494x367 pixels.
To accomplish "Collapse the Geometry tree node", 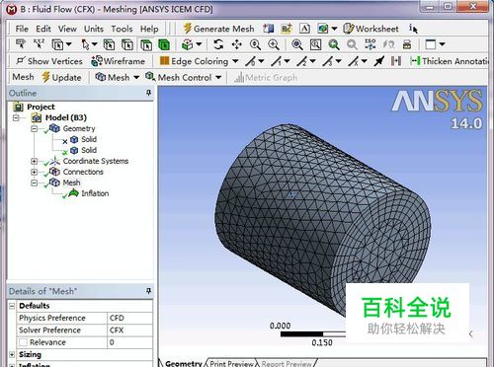I will [x=34, y=128].
